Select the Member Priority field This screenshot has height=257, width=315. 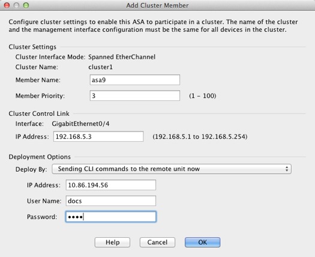coord(135,95)
